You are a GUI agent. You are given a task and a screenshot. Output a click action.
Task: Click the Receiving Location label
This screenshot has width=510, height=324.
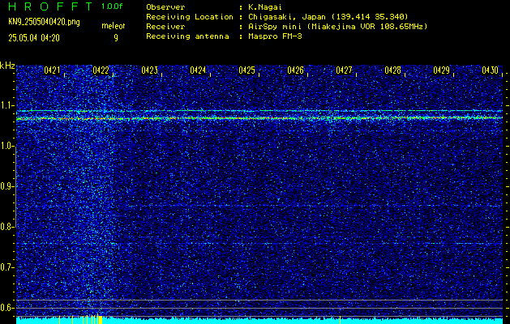point(190,16)
